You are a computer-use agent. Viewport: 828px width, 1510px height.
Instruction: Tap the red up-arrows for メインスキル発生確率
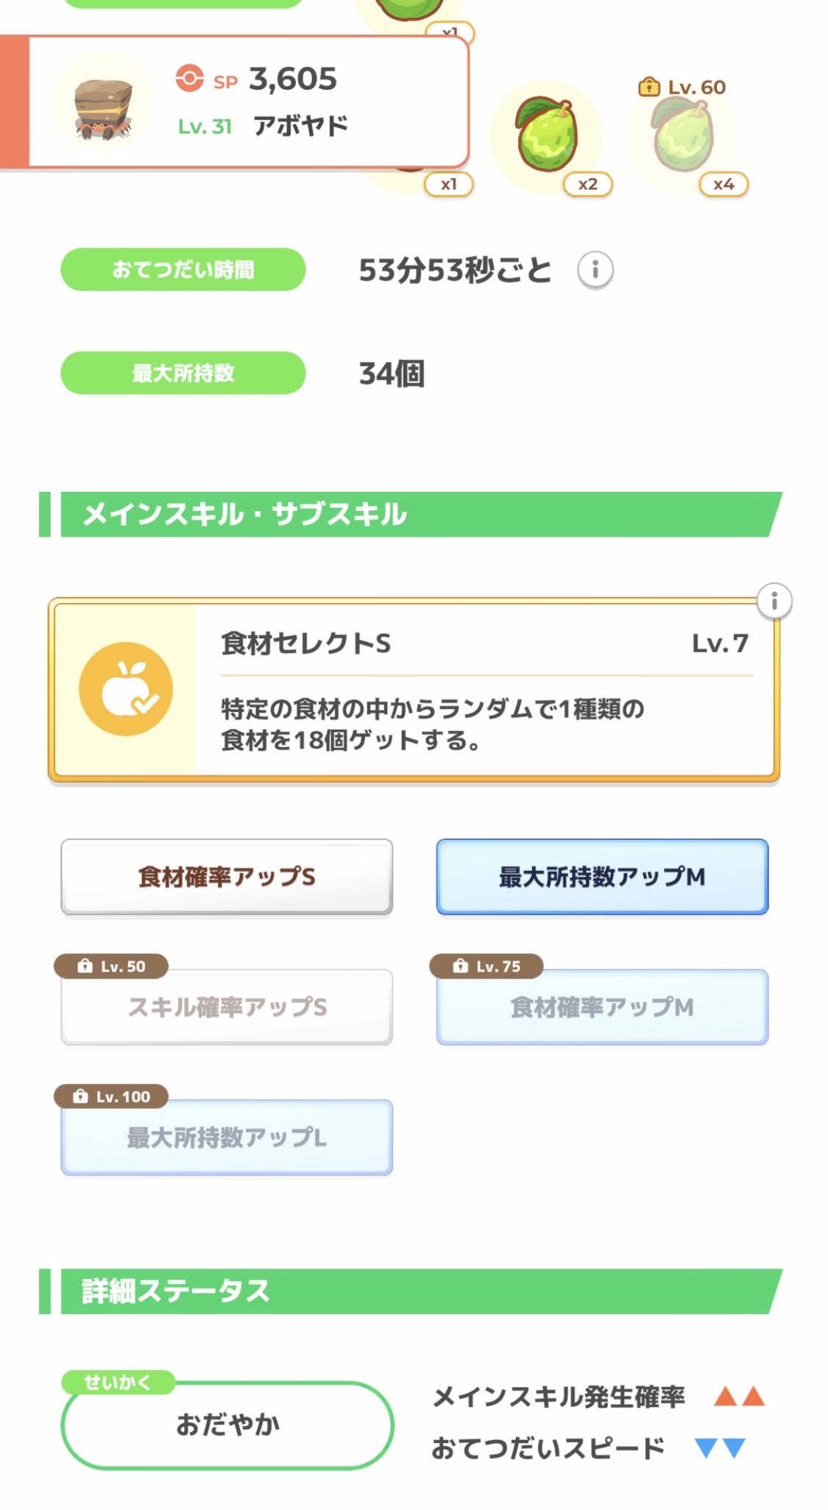[739, 1396]
